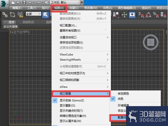The image size is (168, 126).
Task: Enable 显示从属关系(W) option
Action: [x=81, y=121]
